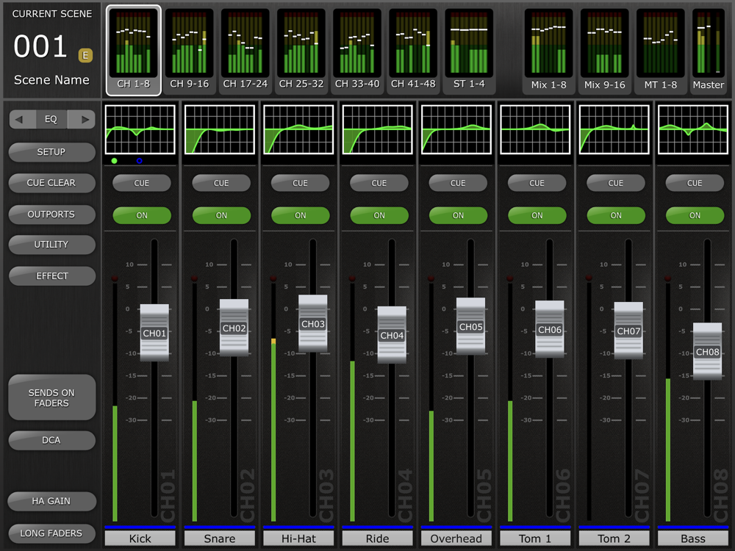Select the CH 41-48 bank
Screen dimensions: 735x551
(413, 50)
